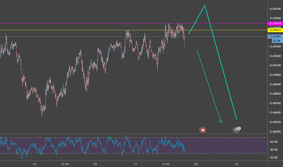Click the 03:06 candle countdown label
This screenshot has height=167, width=283.
(277, 41)
